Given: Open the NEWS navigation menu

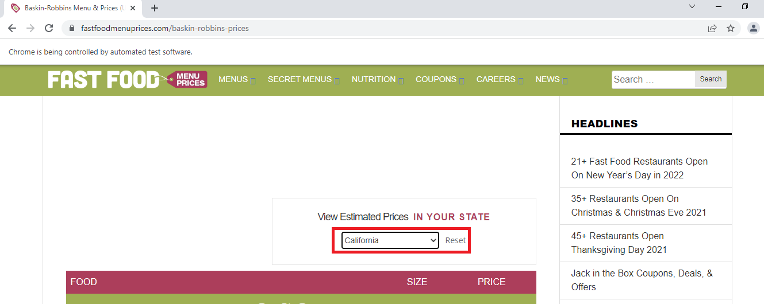Looking at the screenshot, I should point(547,80).
